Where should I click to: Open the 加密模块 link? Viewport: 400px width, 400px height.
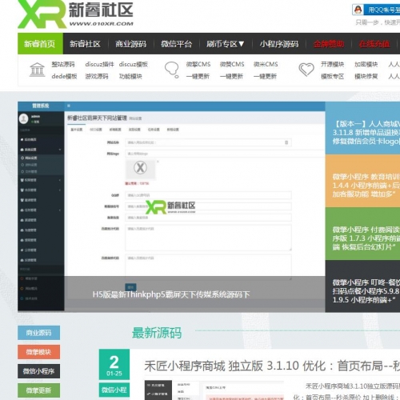click(x=366, y=64)
